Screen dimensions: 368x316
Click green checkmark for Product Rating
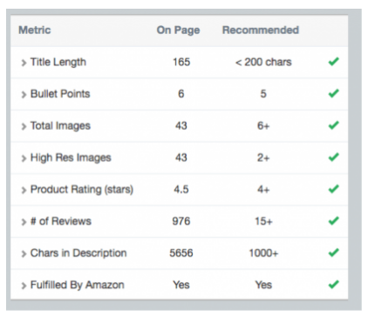(x=334, y=189)
